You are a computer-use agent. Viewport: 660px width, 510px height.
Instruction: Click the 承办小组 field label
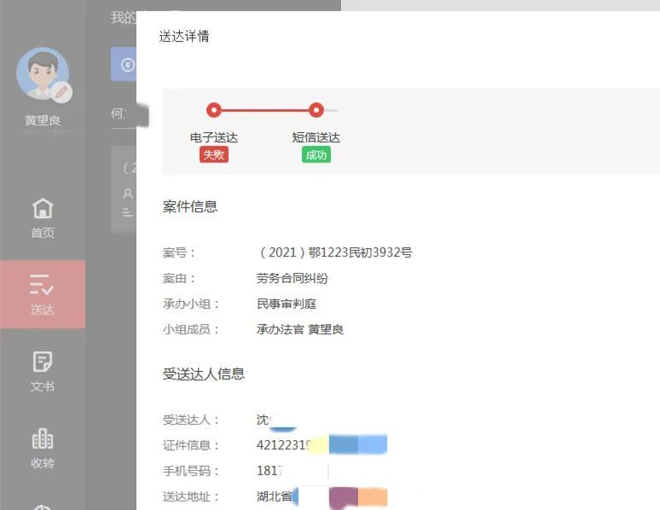pyautogui.click(x=191, y=304)
